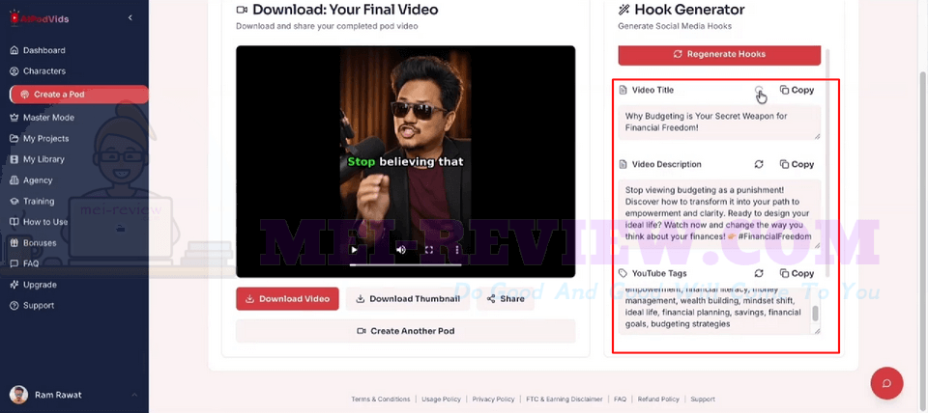Click Regenerate Hooks button

(719, 54)
